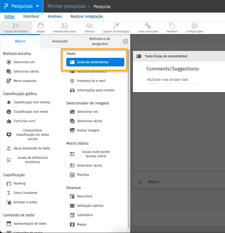Click the Multiple row answer text field
Viewport: 225px width, 233px height.
(x=173, y=80)
